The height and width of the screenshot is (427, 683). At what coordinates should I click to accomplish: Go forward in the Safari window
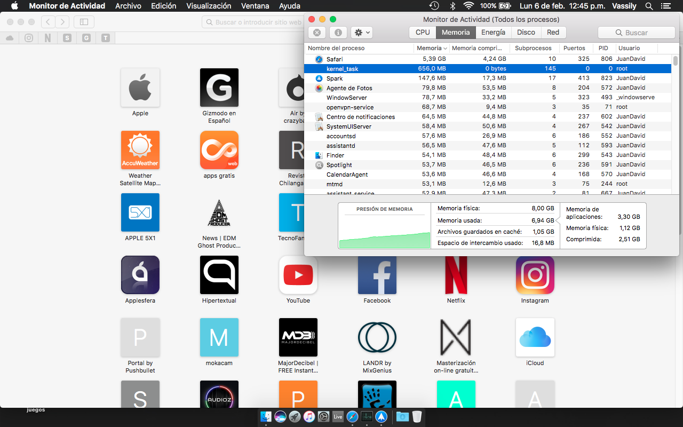pos(62,22)
